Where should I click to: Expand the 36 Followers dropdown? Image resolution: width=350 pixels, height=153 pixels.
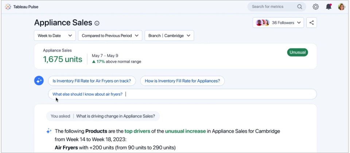click(278, 23)
